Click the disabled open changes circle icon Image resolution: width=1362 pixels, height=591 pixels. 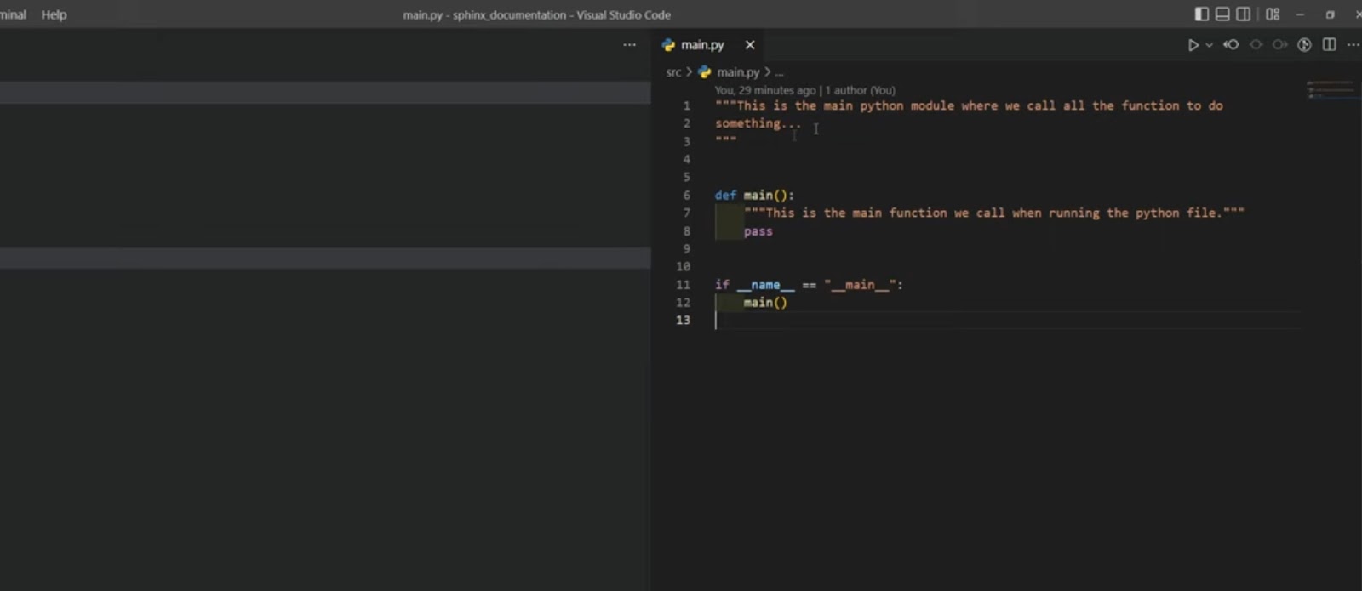coord(1256,45)
